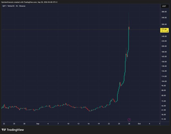Click the 66.00 price axis label
This screenshot has width=171, height=134.
[x=164, y=106]
